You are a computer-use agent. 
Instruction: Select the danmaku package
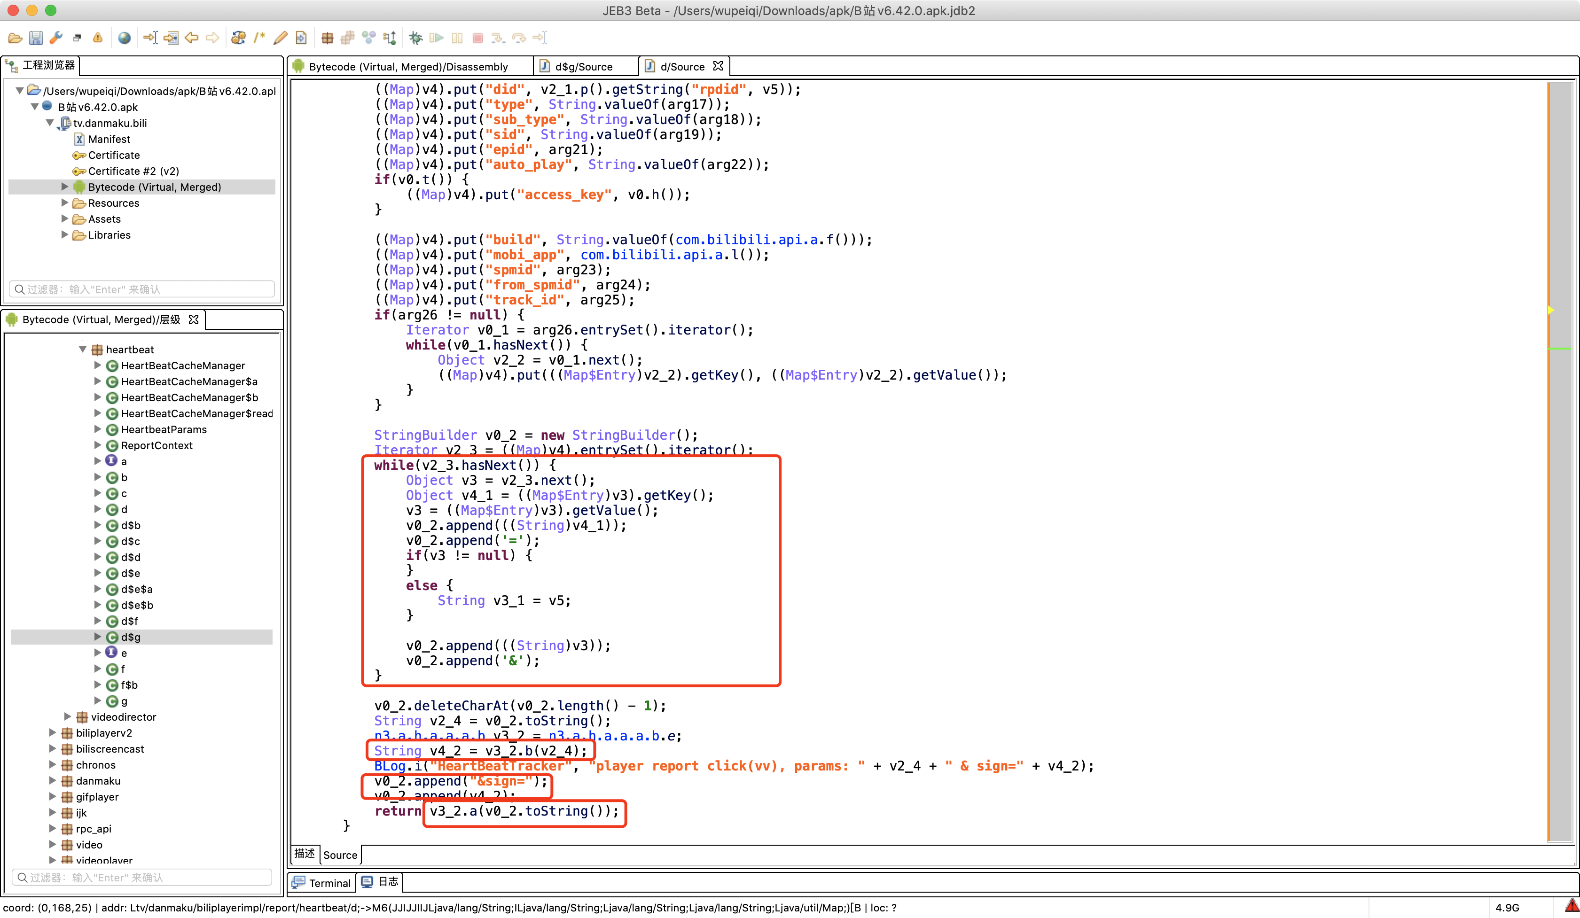tap(98, 781)
